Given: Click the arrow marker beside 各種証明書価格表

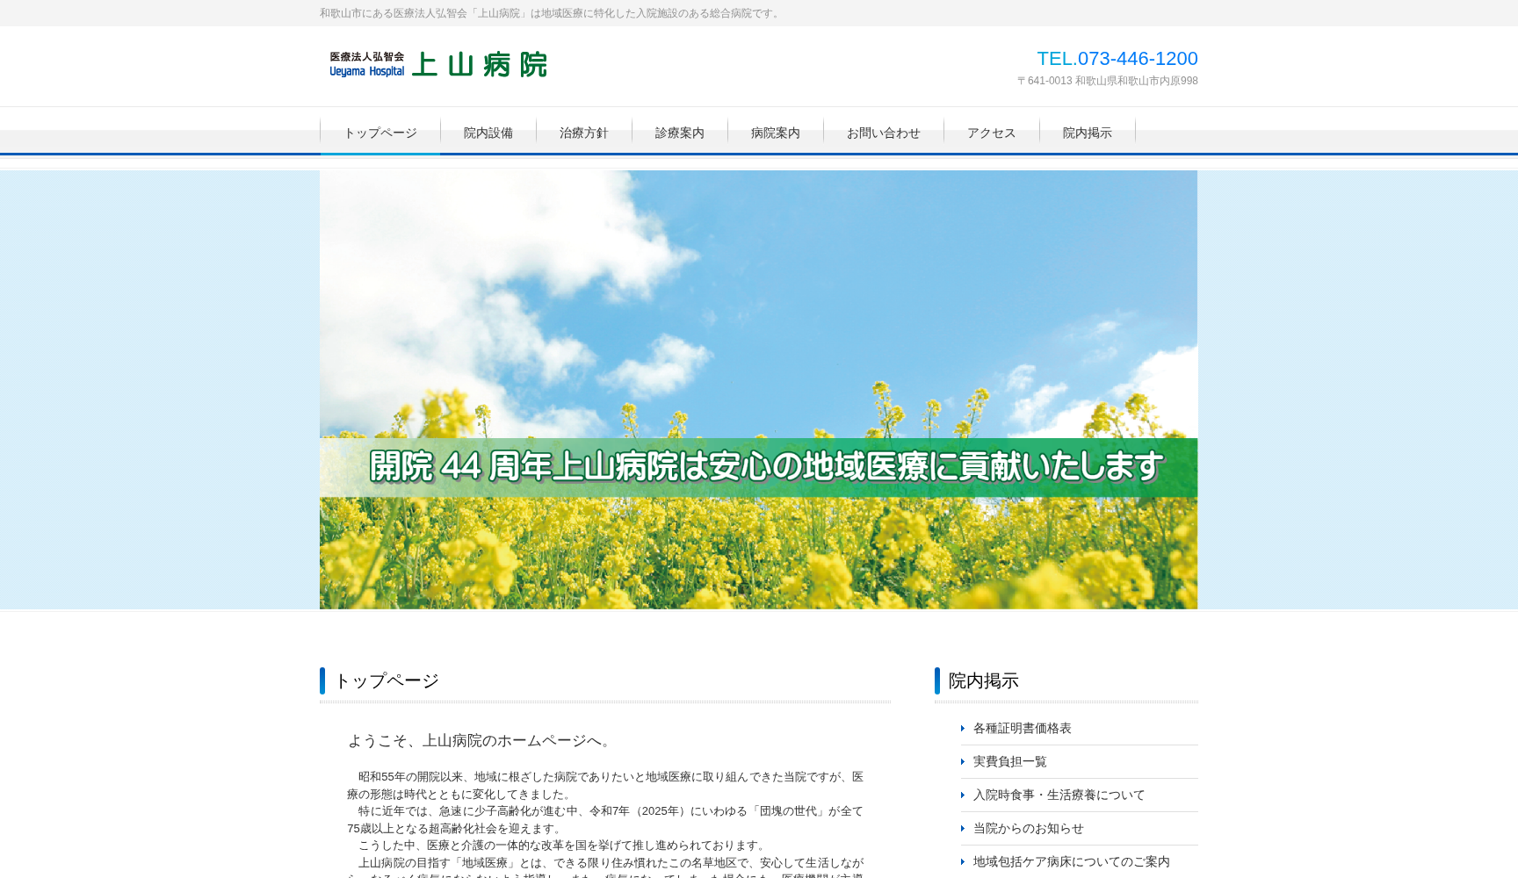Looking at the screenshot, I should coord(963,728).
